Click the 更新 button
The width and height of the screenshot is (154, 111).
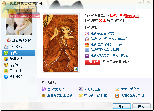point(122,106)
